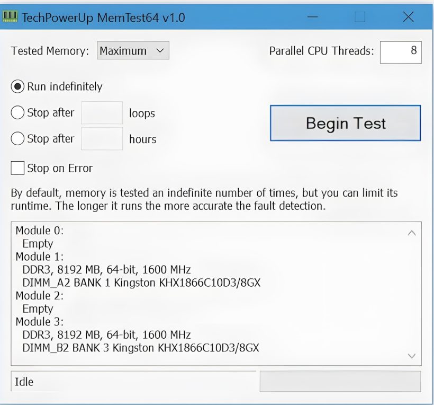Click the MemTest64 memory-stick icon in title bar

coord(11,16)
